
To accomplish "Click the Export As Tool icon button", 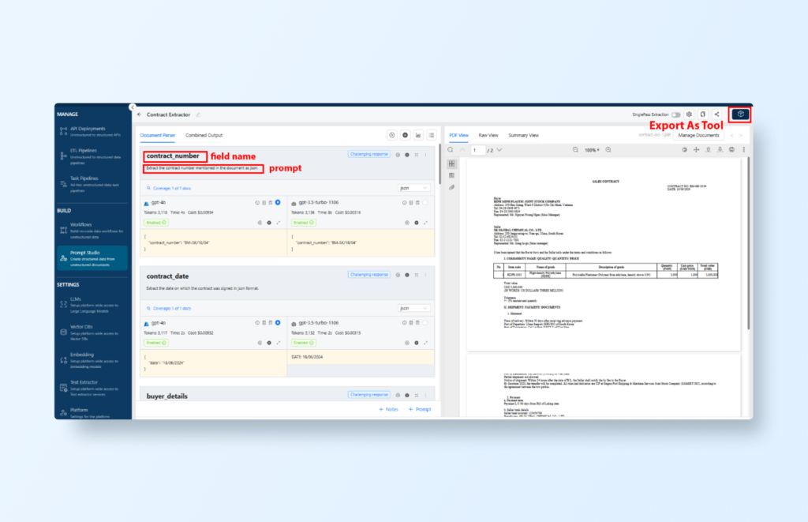I will click(x=740, y=115).
